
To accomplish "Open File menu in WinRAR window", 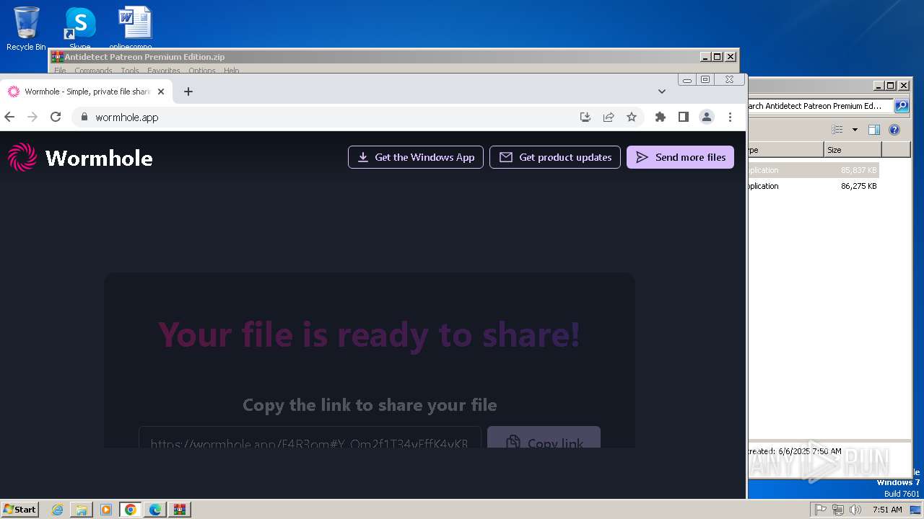I will (x=60, y=71).
